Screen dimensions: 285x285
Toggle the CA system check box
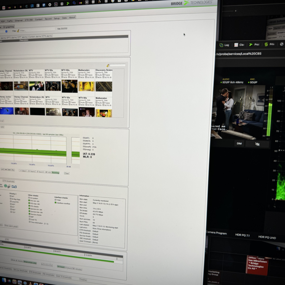click(29, 198)
